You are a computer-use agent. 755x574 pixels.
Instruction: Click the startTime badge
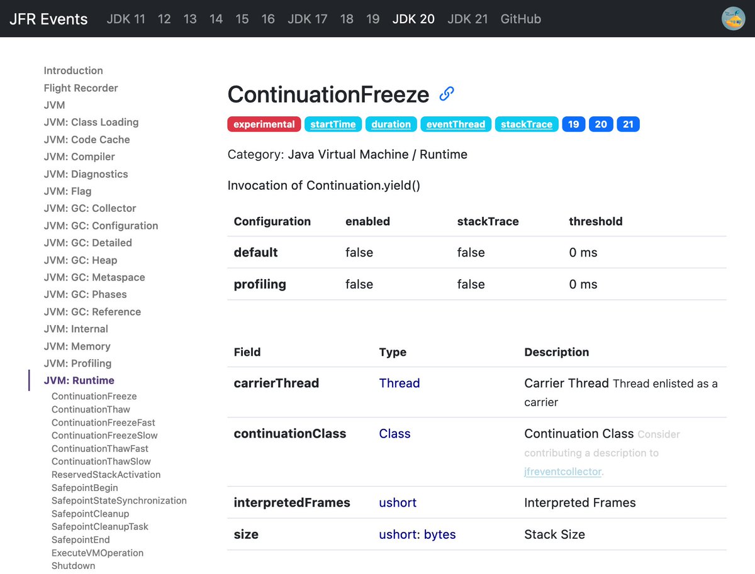coord(333,124)
